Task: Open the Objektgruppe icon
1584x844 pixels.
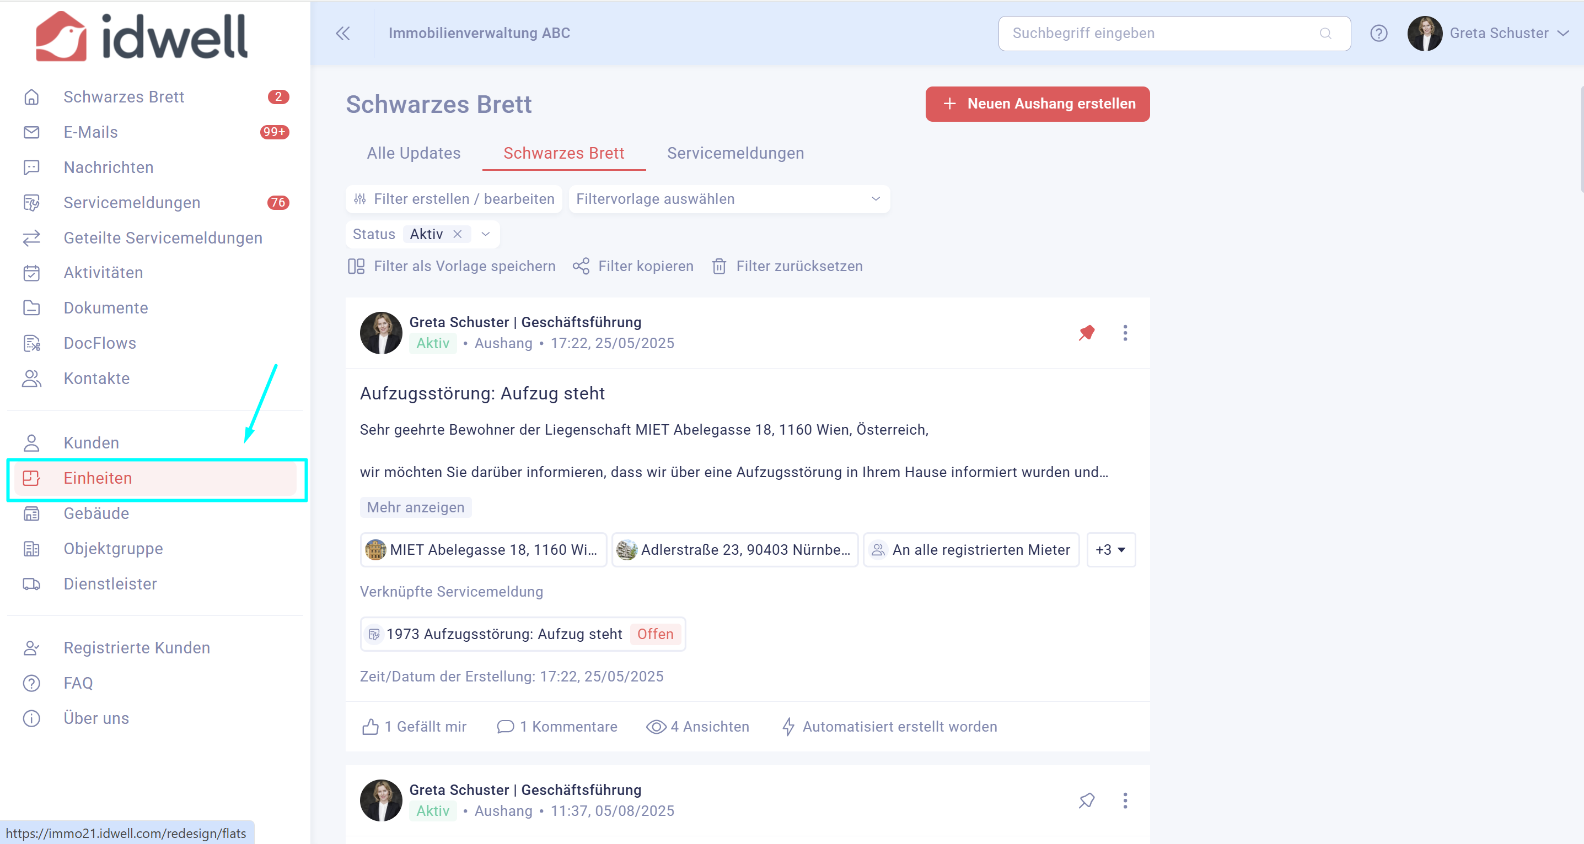Action: [x=31, y=549]
